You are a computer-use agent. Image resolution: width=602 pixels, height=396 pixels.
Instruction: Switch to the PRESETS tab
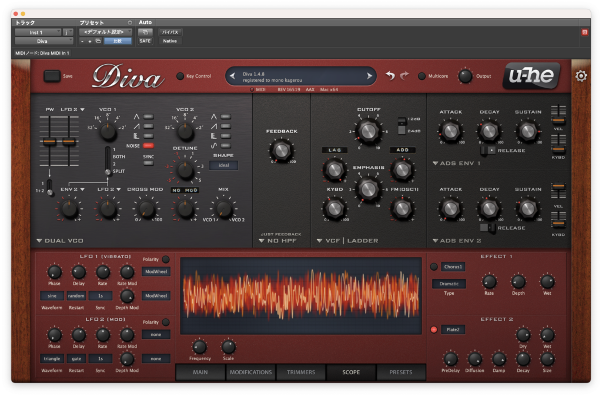pos(401,372)
